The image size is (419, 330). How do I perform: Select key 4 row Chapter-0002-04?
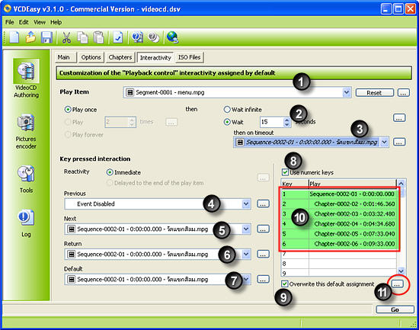pos(339,224)
